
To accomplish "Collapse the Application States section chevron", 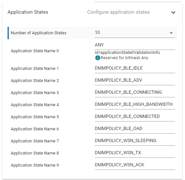I will [x=173, y=12].
